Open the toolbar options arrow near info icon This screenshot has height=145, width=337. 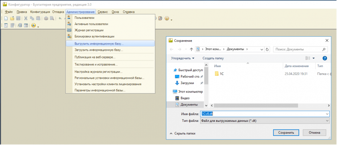click(171, 20)
